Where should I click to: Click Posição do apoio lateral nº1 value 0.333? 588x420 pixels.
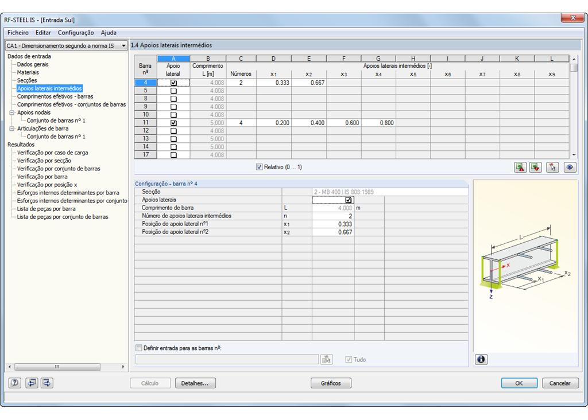333,224
